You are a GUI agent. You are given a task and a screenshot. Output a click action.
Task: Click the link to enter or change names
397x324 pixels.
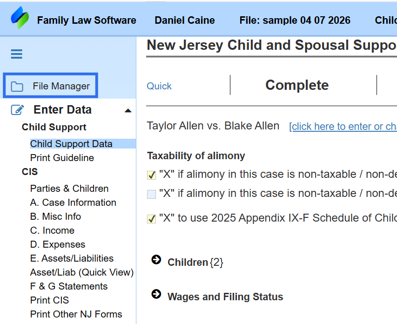(343, 127)
